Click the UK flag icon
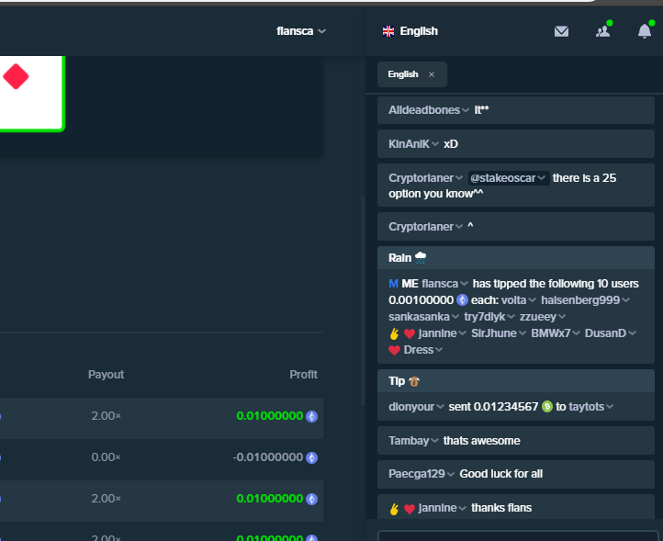Screen dimensions: 663x541 click(x=388, y=31)
